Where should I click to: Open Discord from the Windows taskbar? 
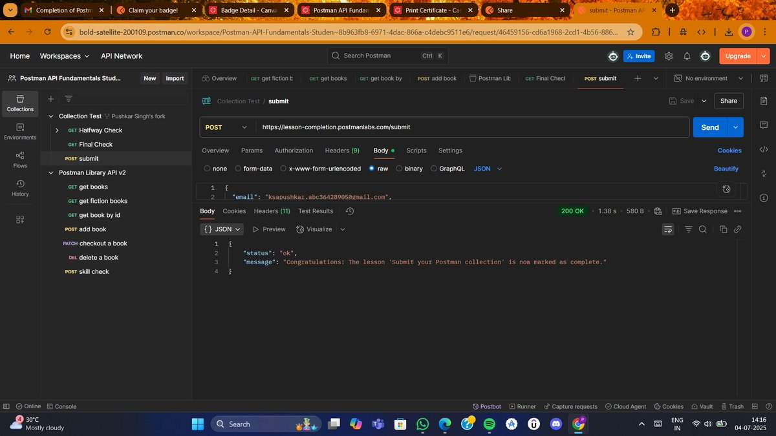tap(556, 424)
